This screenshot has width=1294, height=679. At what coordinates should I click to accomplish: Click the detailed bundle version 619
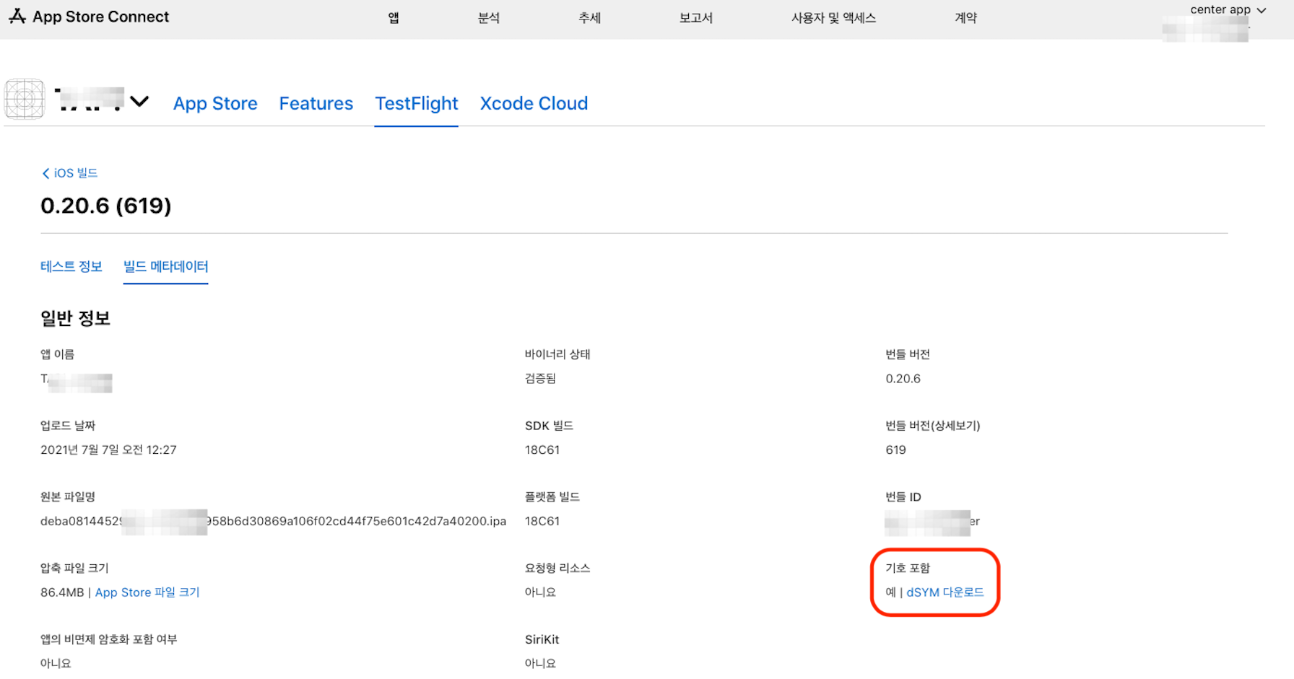point(896,450)
